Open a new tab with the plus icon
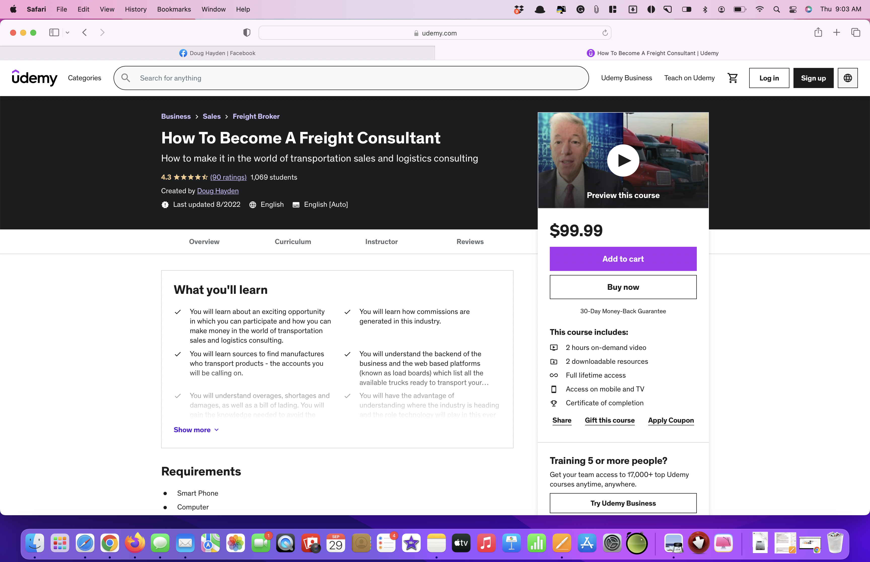This screenshot has width=870, height=562. click(837, 32)
